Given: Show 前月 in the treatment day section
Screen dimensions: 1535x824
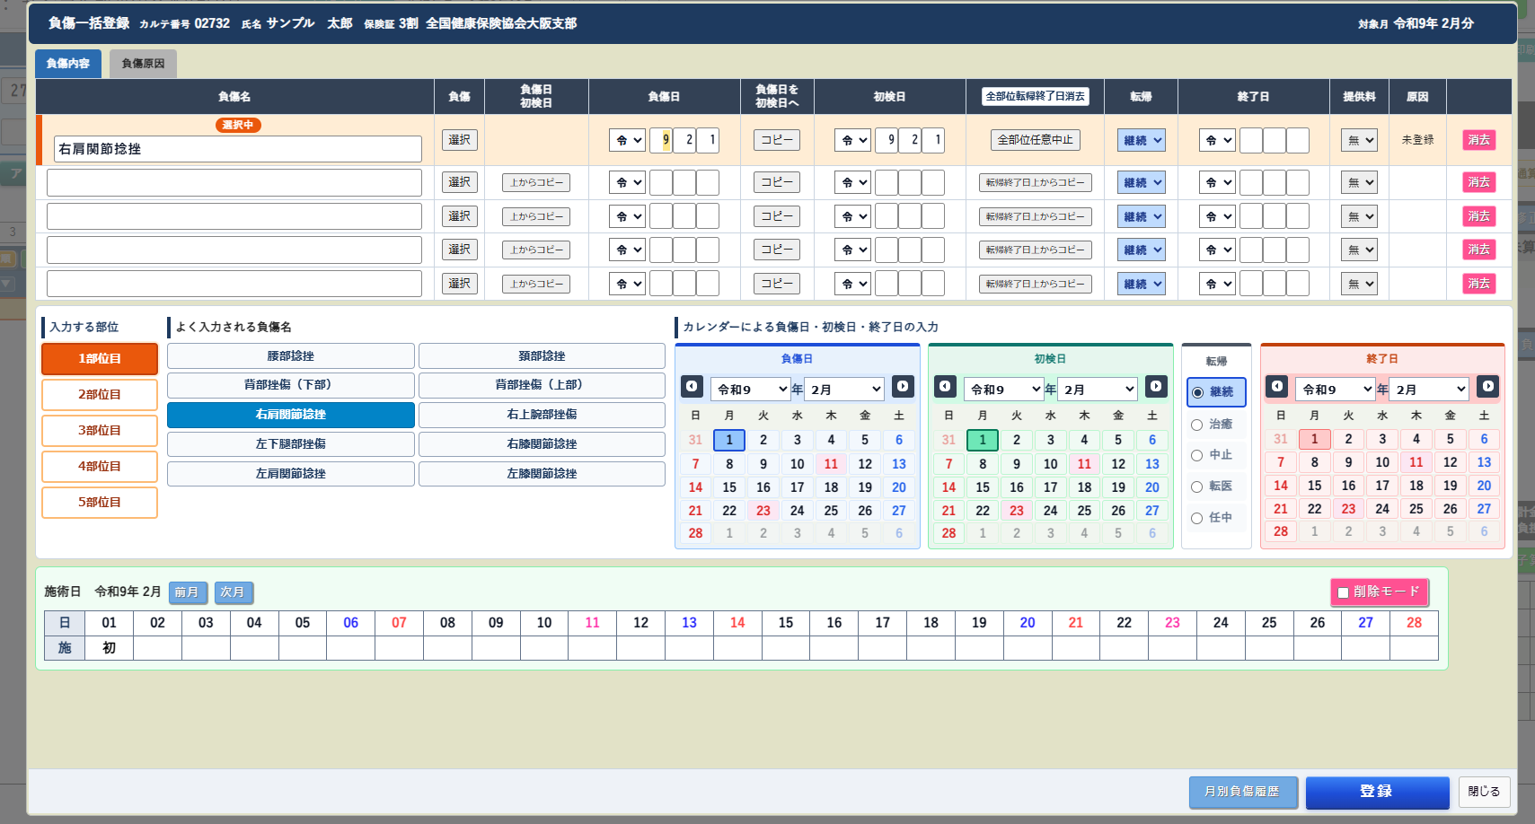Looking at the screenshot, I should [187, 592].
